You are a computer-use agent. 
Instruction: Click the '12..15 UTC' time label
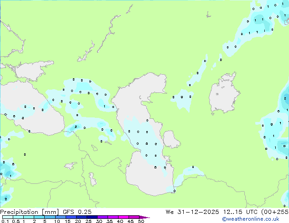point(240,212)
